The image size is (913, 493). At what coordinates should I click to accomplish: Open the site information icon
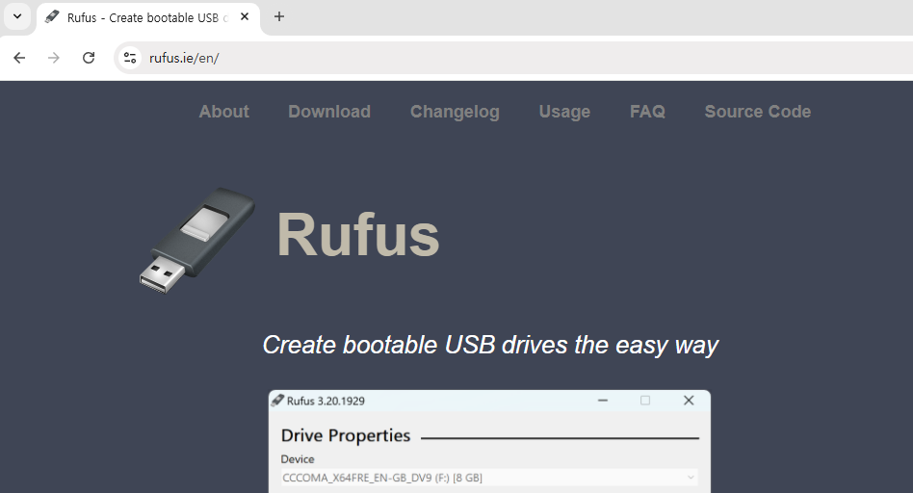click(130, 58)
